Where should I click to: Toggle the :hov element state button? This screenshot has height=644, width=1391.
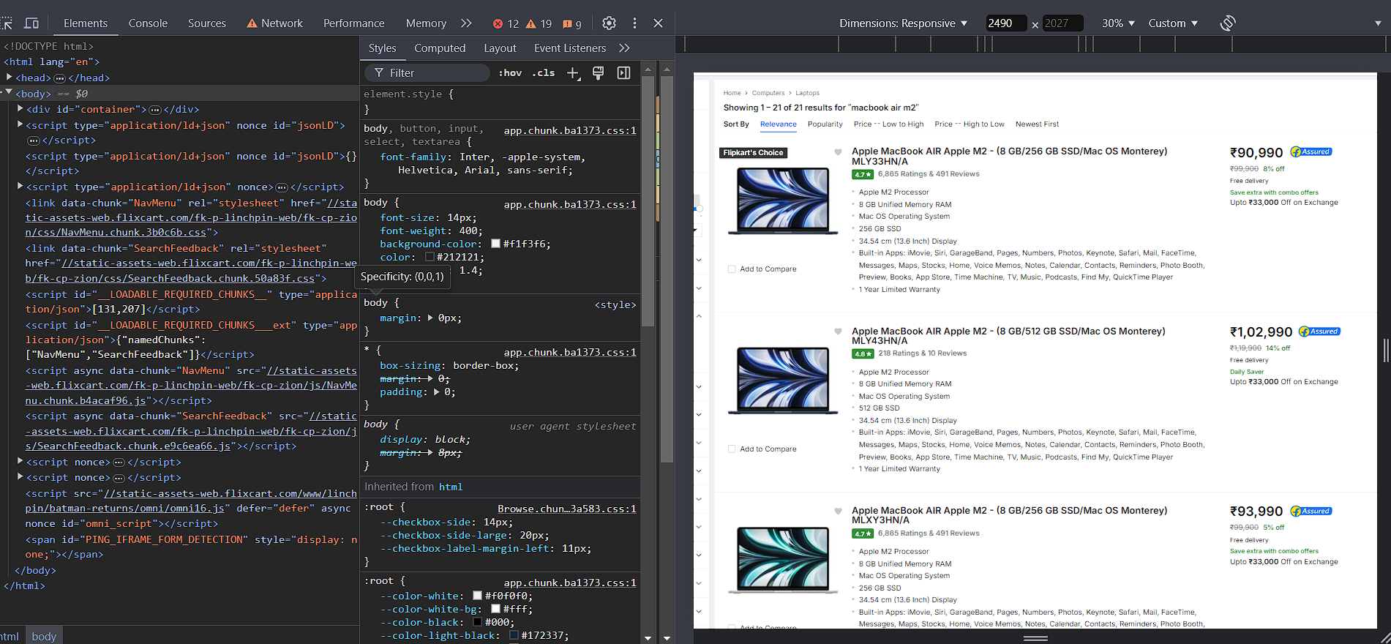510,73
